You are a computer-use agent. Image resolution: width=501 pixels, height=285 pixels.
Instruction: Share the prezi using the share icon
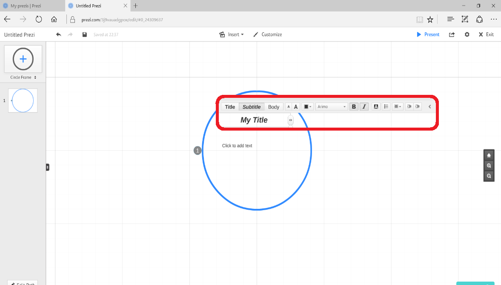coord(451,34)
